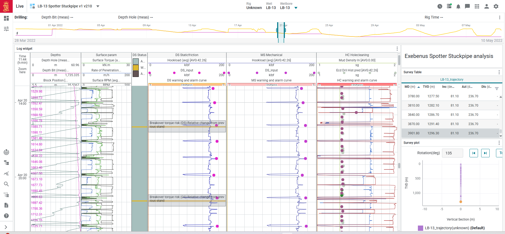Toggle the LB-13_trajectory legend series swatch
The image size is (505, 234).
tap(420, 228)
